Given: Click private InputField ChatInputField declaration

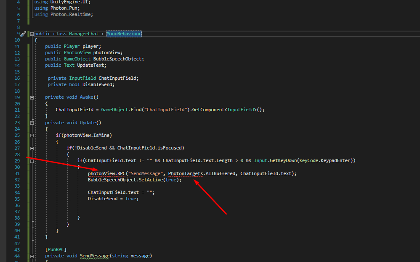Looking at the screenshot, I should point(93,78).
